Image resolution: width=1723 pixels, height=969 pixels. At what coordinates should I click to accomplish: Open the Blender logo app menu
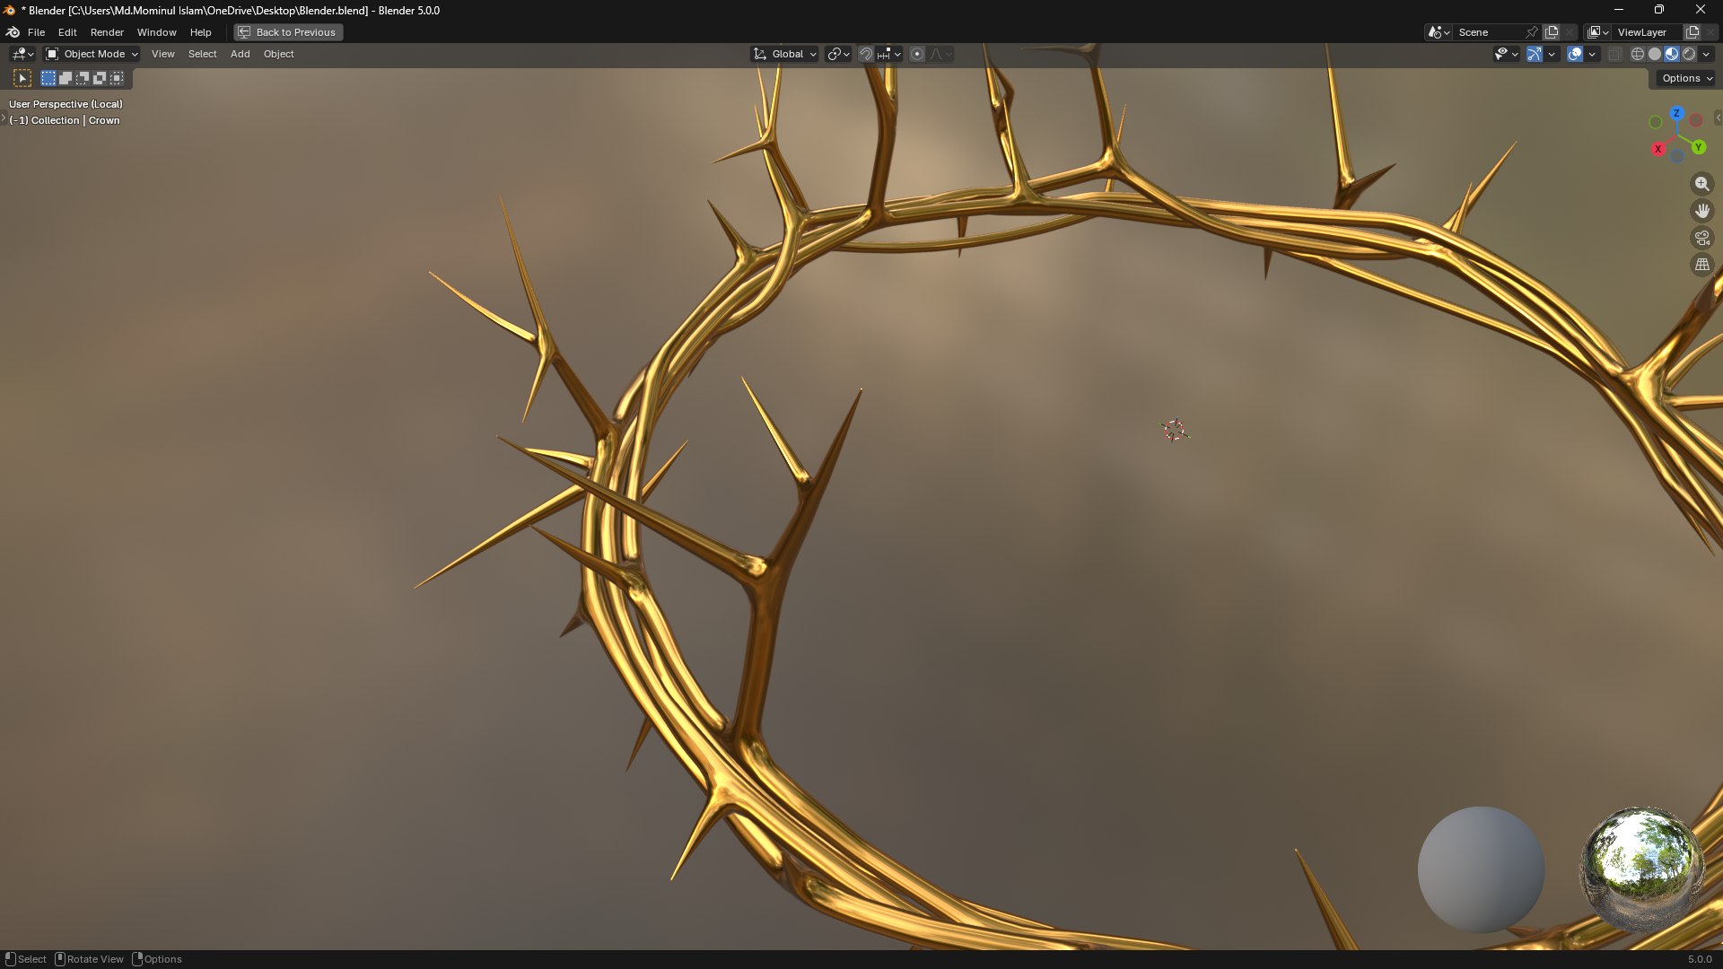point(13,32)
